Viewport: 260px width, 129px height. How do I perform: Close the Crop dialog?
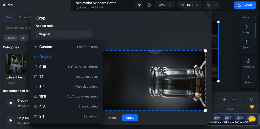point(210,13)
